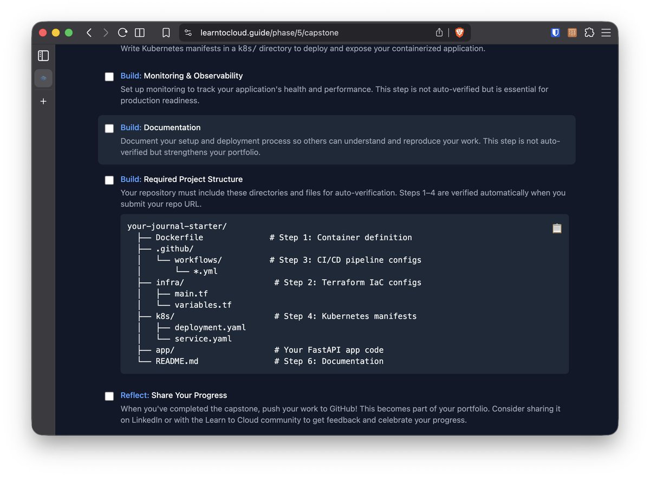
Task: Click README.md in the code block
Action: (177, 361)
